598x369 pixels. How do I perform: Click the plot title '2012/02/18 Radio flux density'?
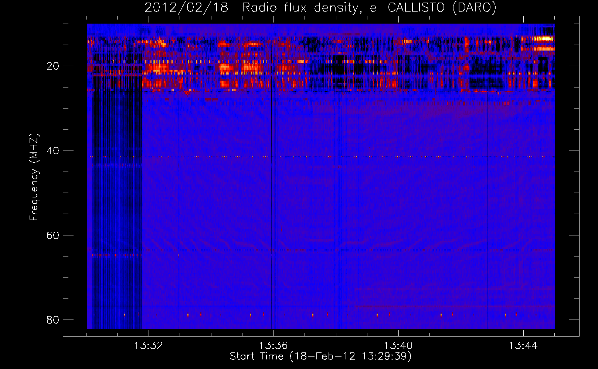tap(251, 8)
